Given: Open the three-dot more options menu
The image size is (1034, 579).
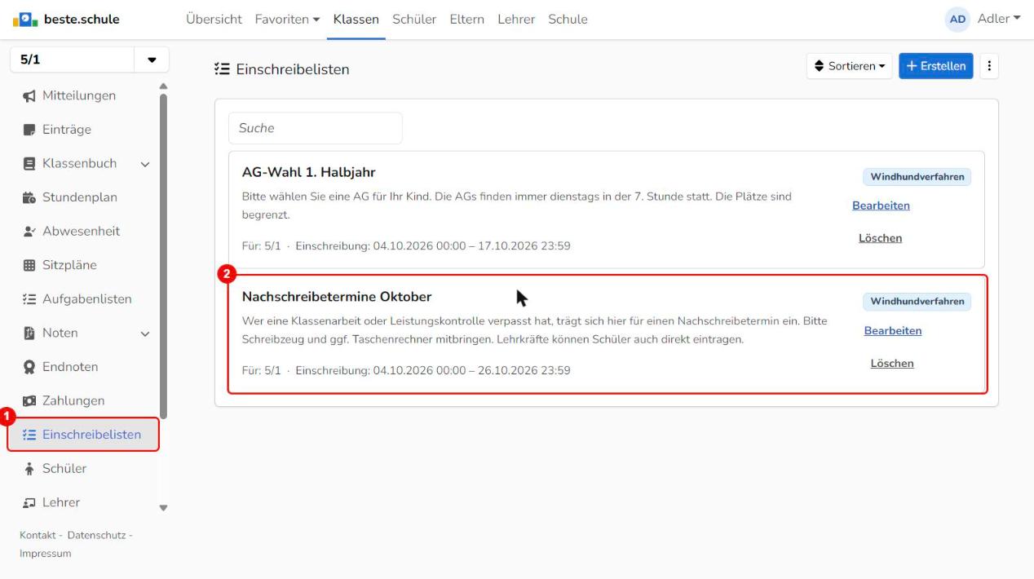Looking at the screenshot, I should [x=989, y=66].
